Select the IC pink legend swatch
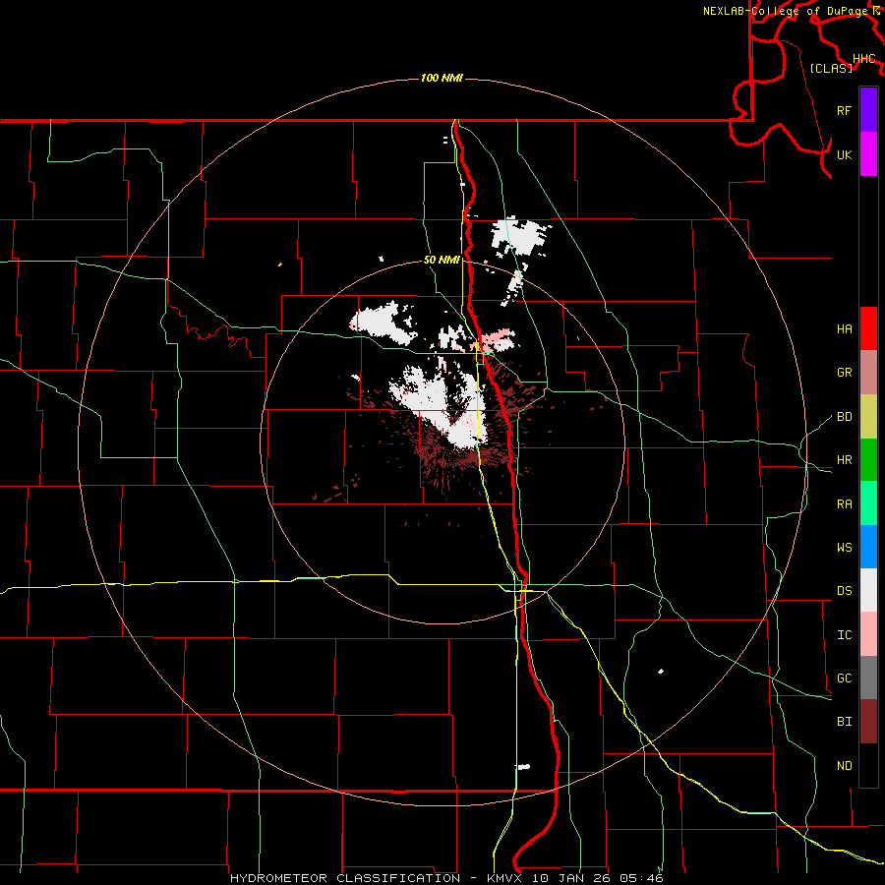 point(868,634)
